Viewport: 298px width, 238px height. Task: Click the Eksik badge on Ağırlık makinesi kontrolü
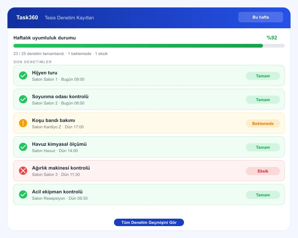[263, 171]
